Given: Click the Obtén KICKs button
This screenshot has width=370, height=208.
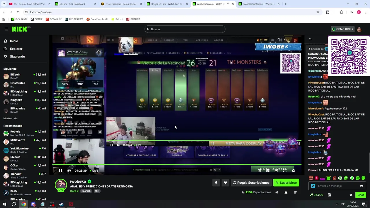Looking at the screenshot, I should pos(343,29).
